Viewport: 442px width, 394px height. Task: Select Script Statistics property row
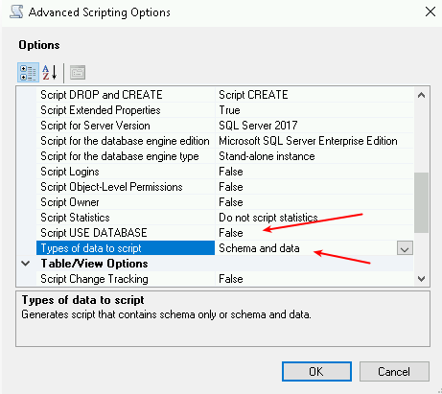coord(224,218)
